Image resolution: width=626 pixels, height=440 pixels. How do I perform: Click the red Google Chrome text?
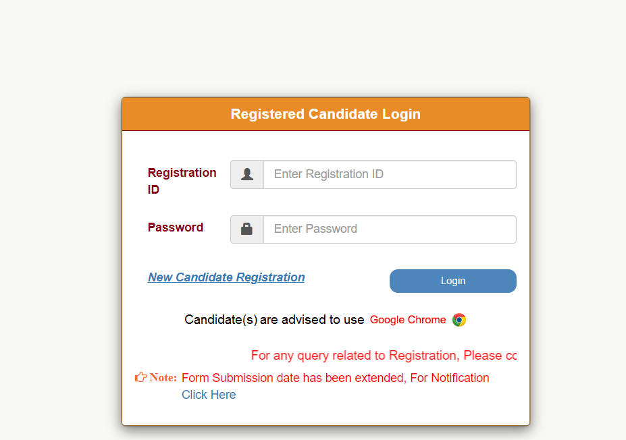pos(408,320)
